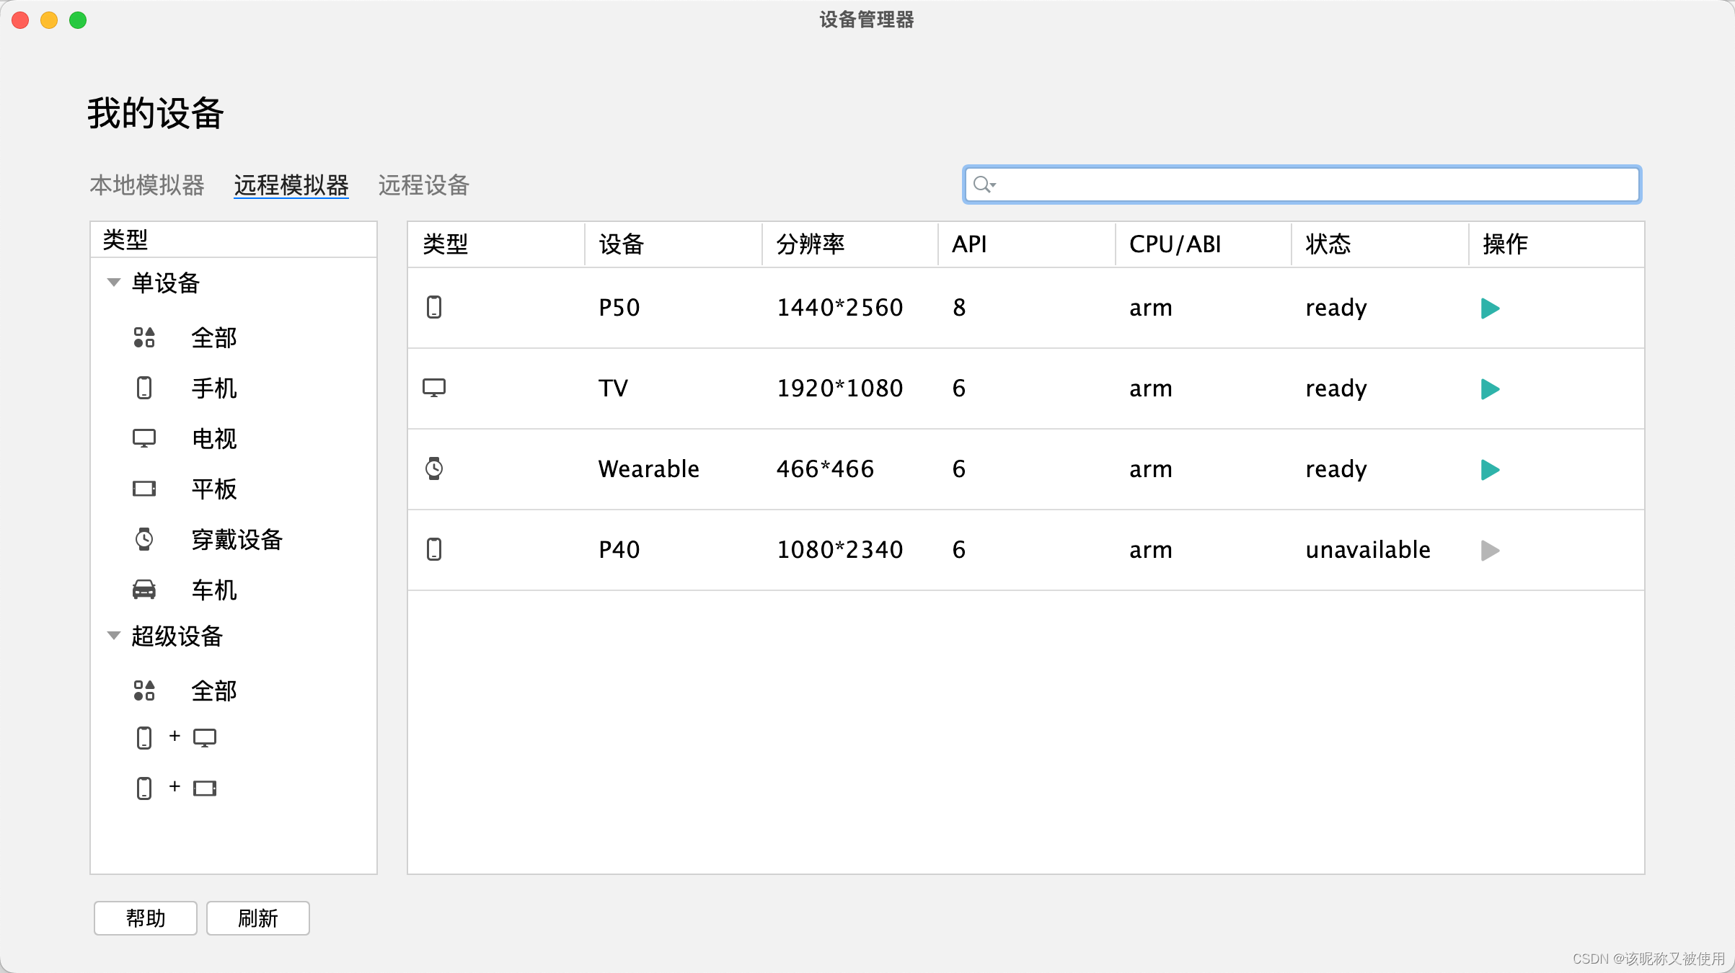This screenshot has height=973, width=1735.
Task: Select the 手机 phone category icon
Action: point(144,388)
